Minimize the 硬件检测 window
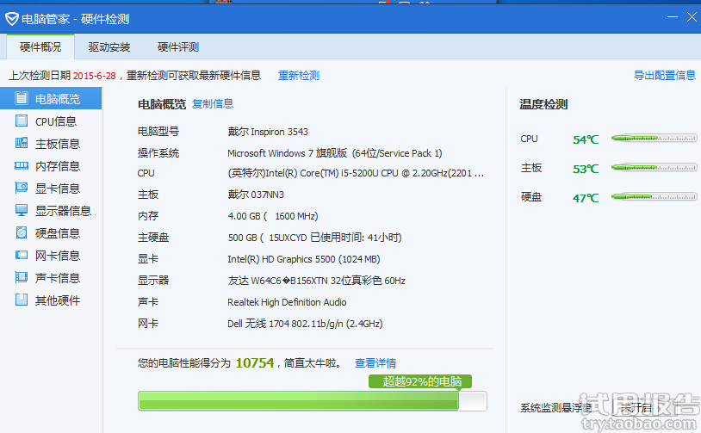 pos(673,17)
